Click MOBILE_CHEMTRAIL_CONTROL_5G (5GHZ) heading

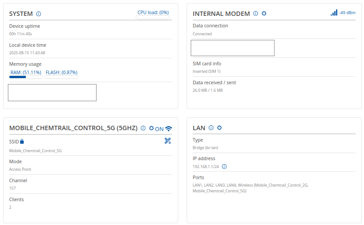[73, 128]
